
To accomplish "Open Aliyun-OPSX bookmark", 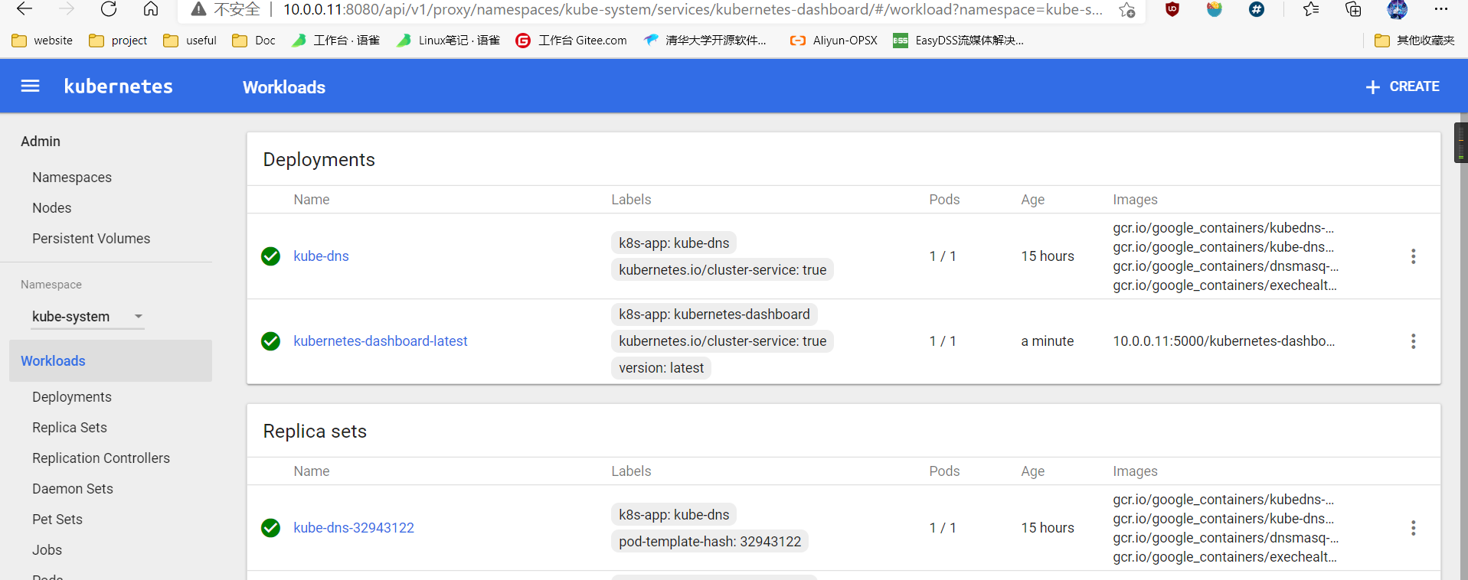I will pyautogui.click(x=833, y=41).
